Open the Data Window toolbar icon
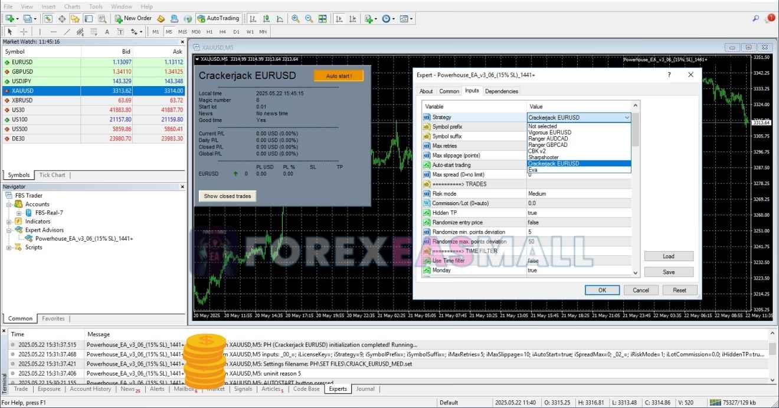 click(61, 18)
